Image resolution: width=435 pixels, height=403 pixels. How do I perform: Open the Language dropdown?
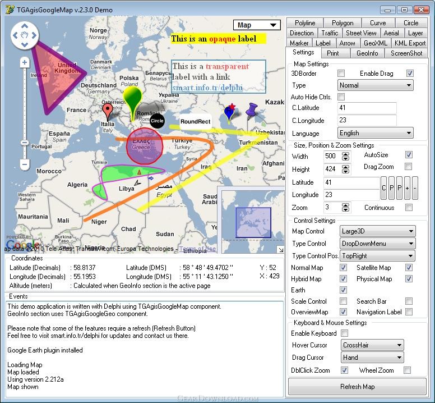[x=375, y=133]
